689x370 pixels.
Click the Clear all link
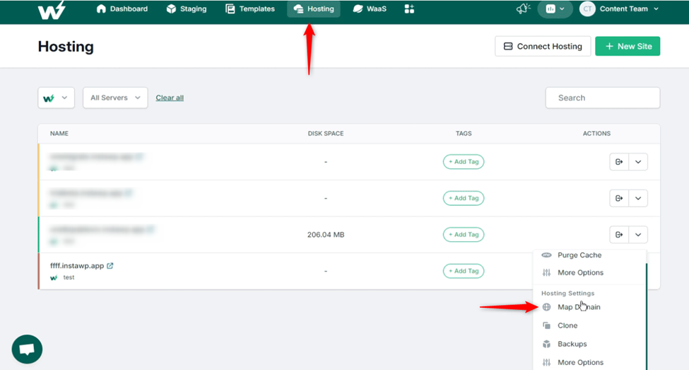170,98
